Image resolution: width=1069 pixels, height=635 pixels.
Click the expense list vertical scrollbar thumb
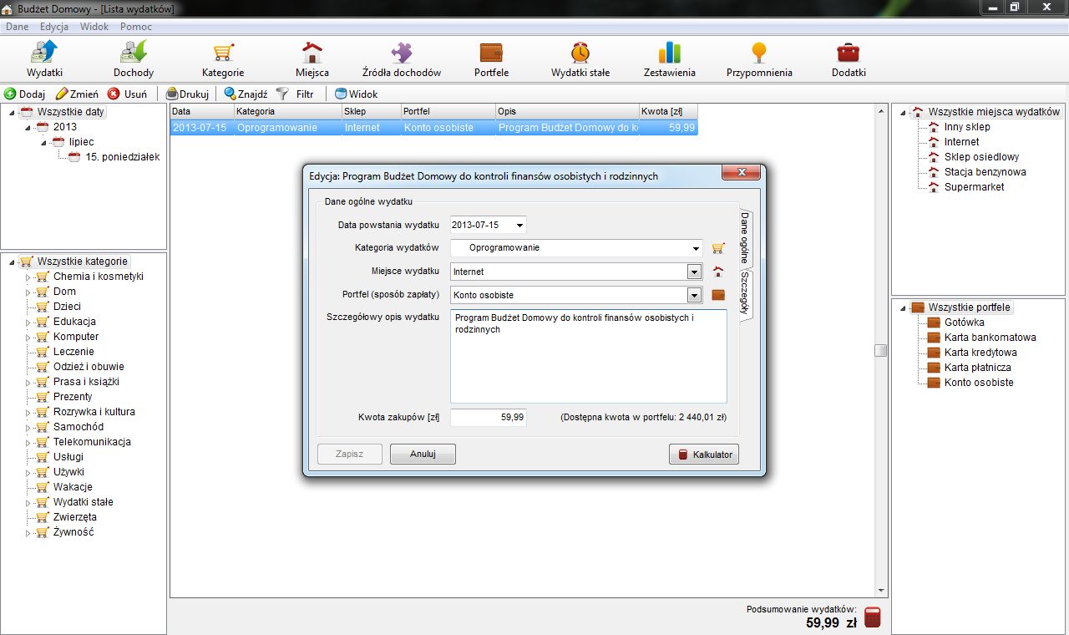pyautogui.click(x=880, y=351)
